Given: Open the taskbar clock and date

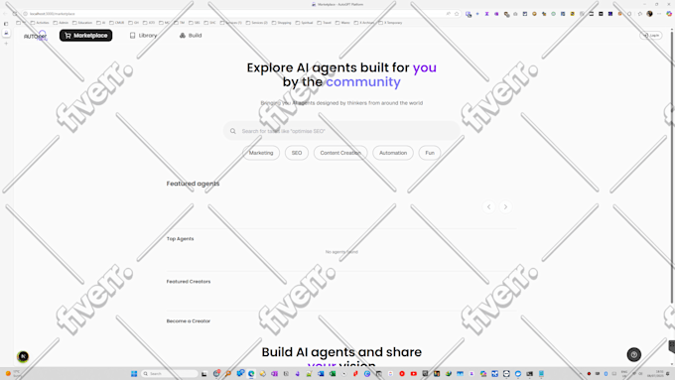Looking at the screenshot, I should [656, 373].
